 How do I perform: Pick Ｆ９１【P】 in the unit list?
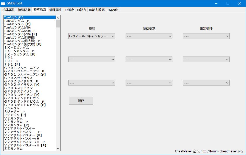pyautogui.click(x=12, y=65)
